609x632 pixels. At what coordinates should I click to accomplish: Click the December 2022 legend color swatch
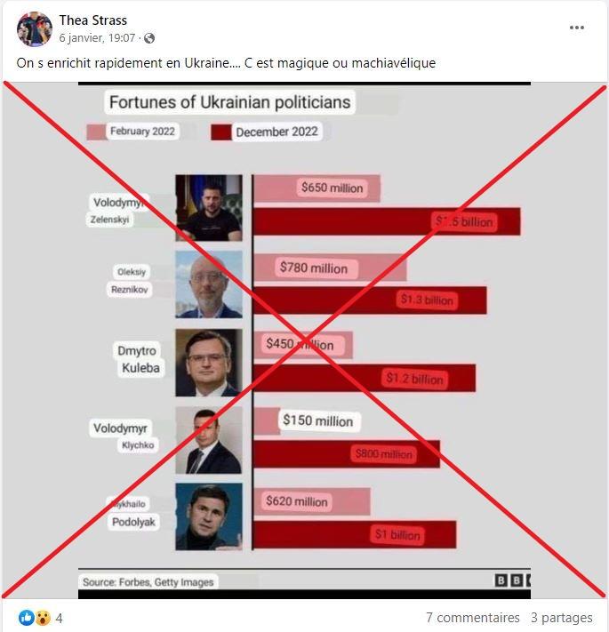click(x=220, y=132)
